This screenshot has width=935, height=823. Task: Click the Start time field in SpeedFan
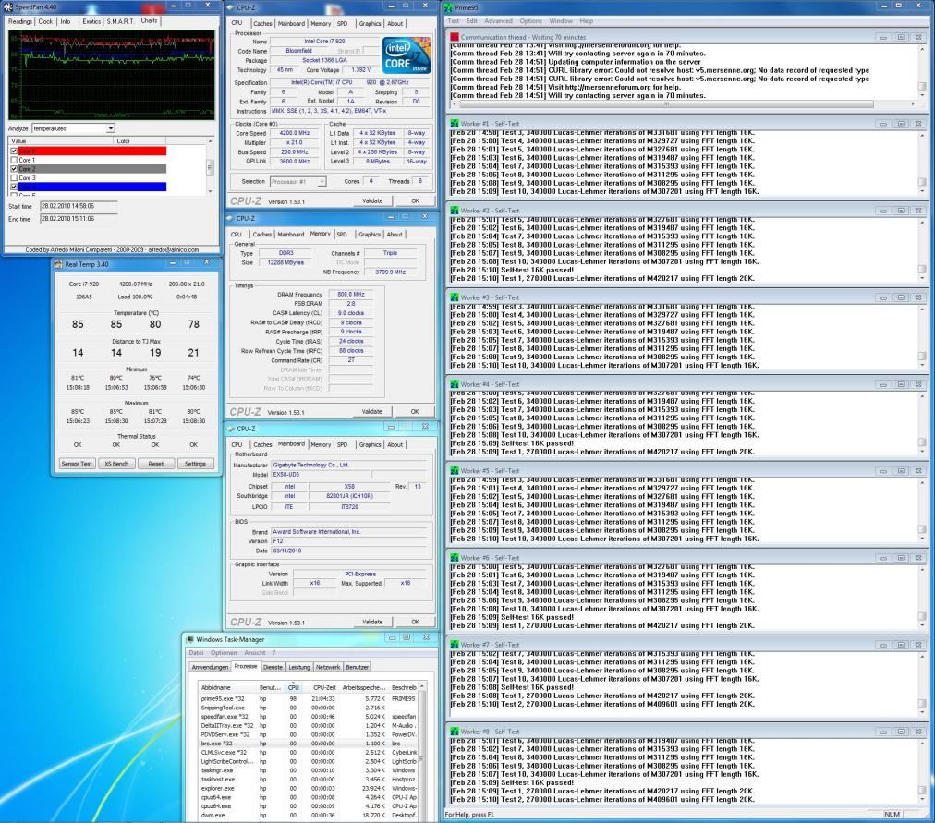79,206
